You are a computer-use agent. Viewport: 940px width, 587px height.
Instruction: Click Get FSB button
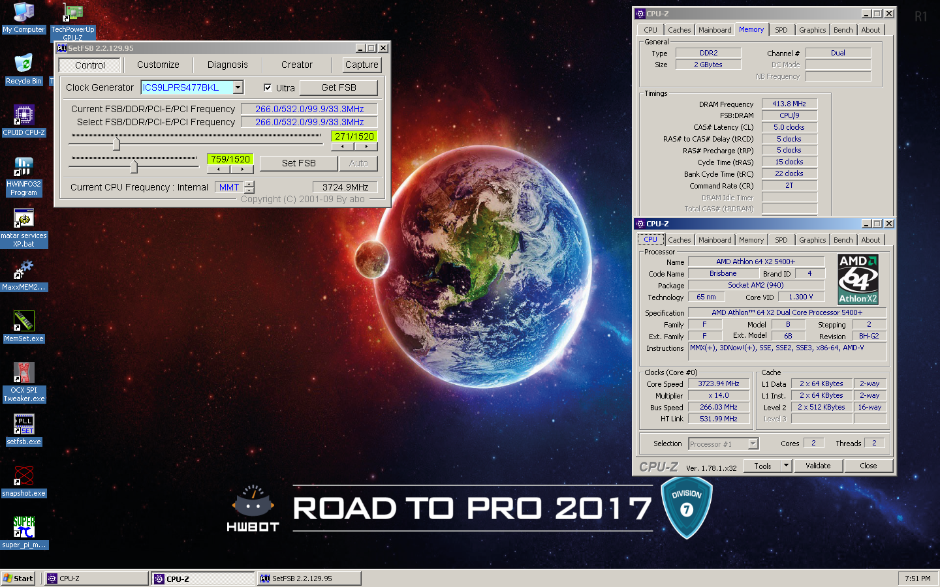(x=339, y=87)
